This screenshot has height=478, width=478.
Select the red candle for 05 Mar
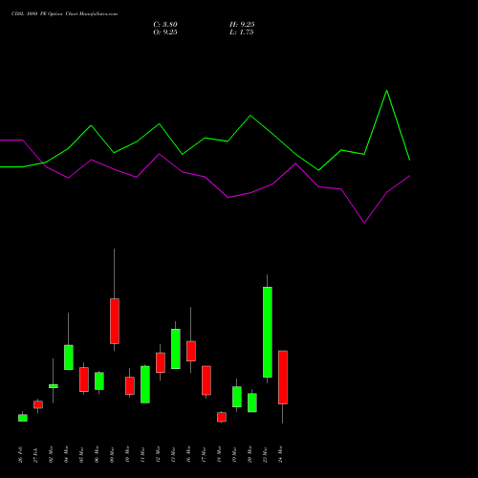[84, 380]
